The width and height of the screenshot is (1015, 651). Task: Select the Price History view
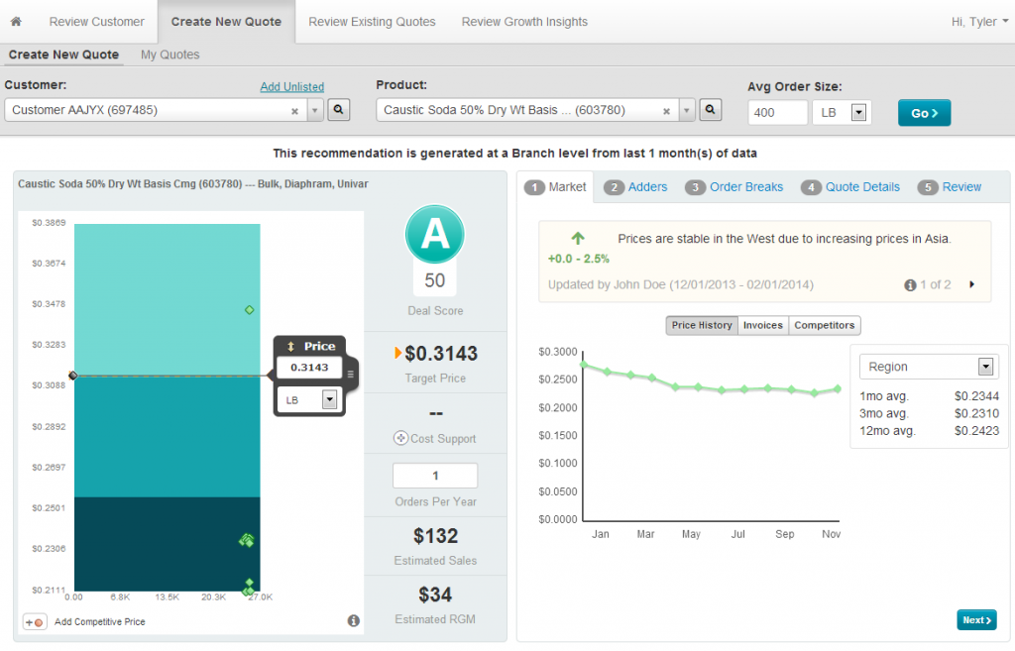[x=701, y=325]
